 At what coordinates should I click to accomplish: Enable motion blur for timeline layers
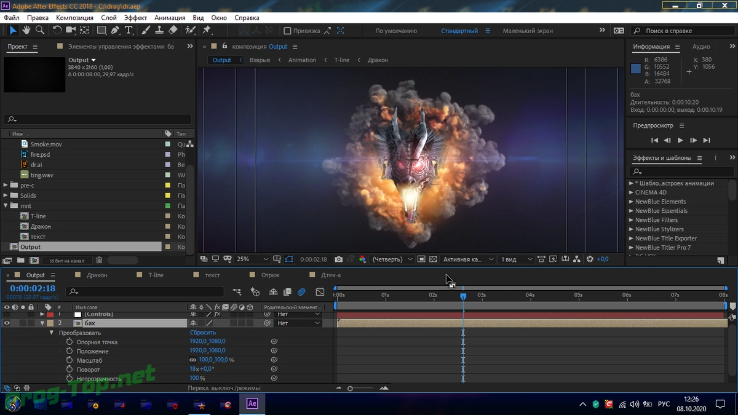(x=301, y=292)
